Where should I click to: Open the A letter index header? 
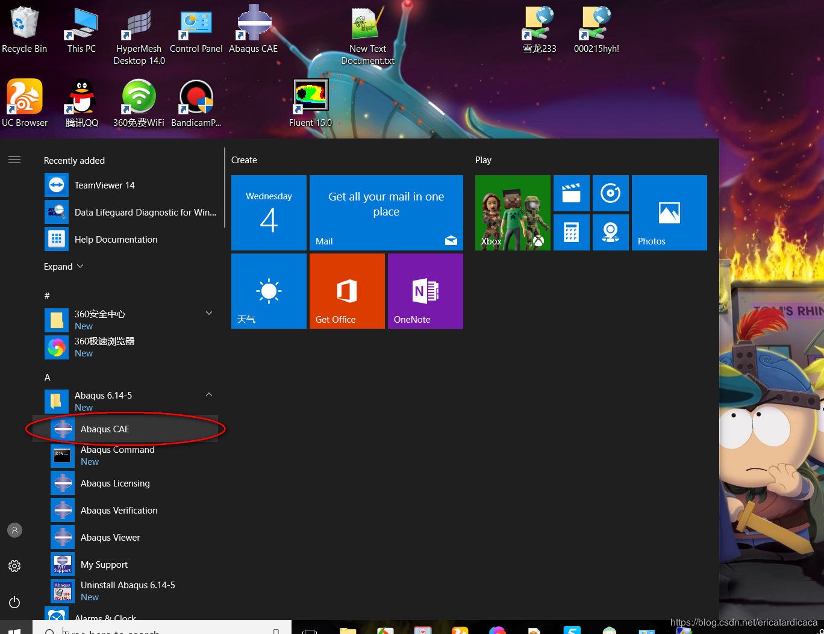pyautogui.click(x=48, y=377)
